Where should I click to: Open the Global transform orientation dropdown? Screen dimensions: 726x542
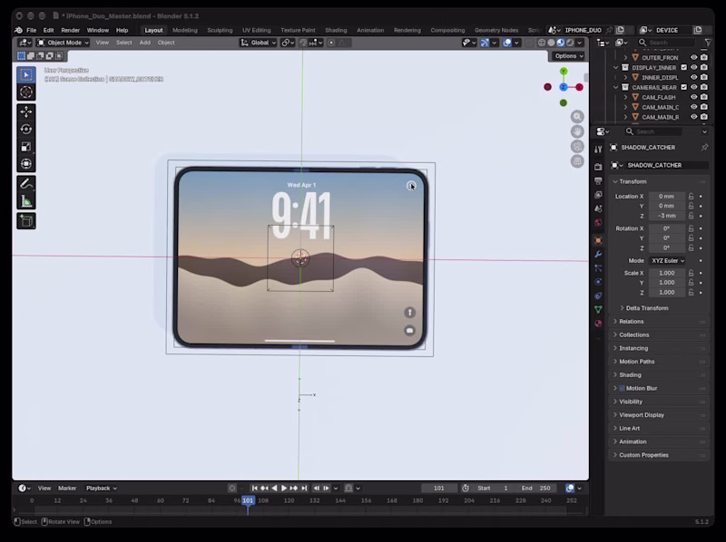point(258,43)
